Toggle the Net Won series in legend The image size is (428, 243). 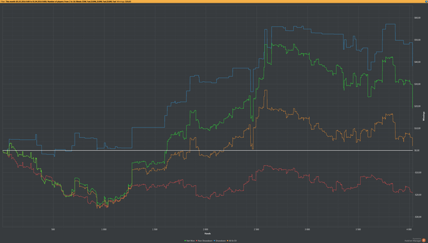[190, 241]
